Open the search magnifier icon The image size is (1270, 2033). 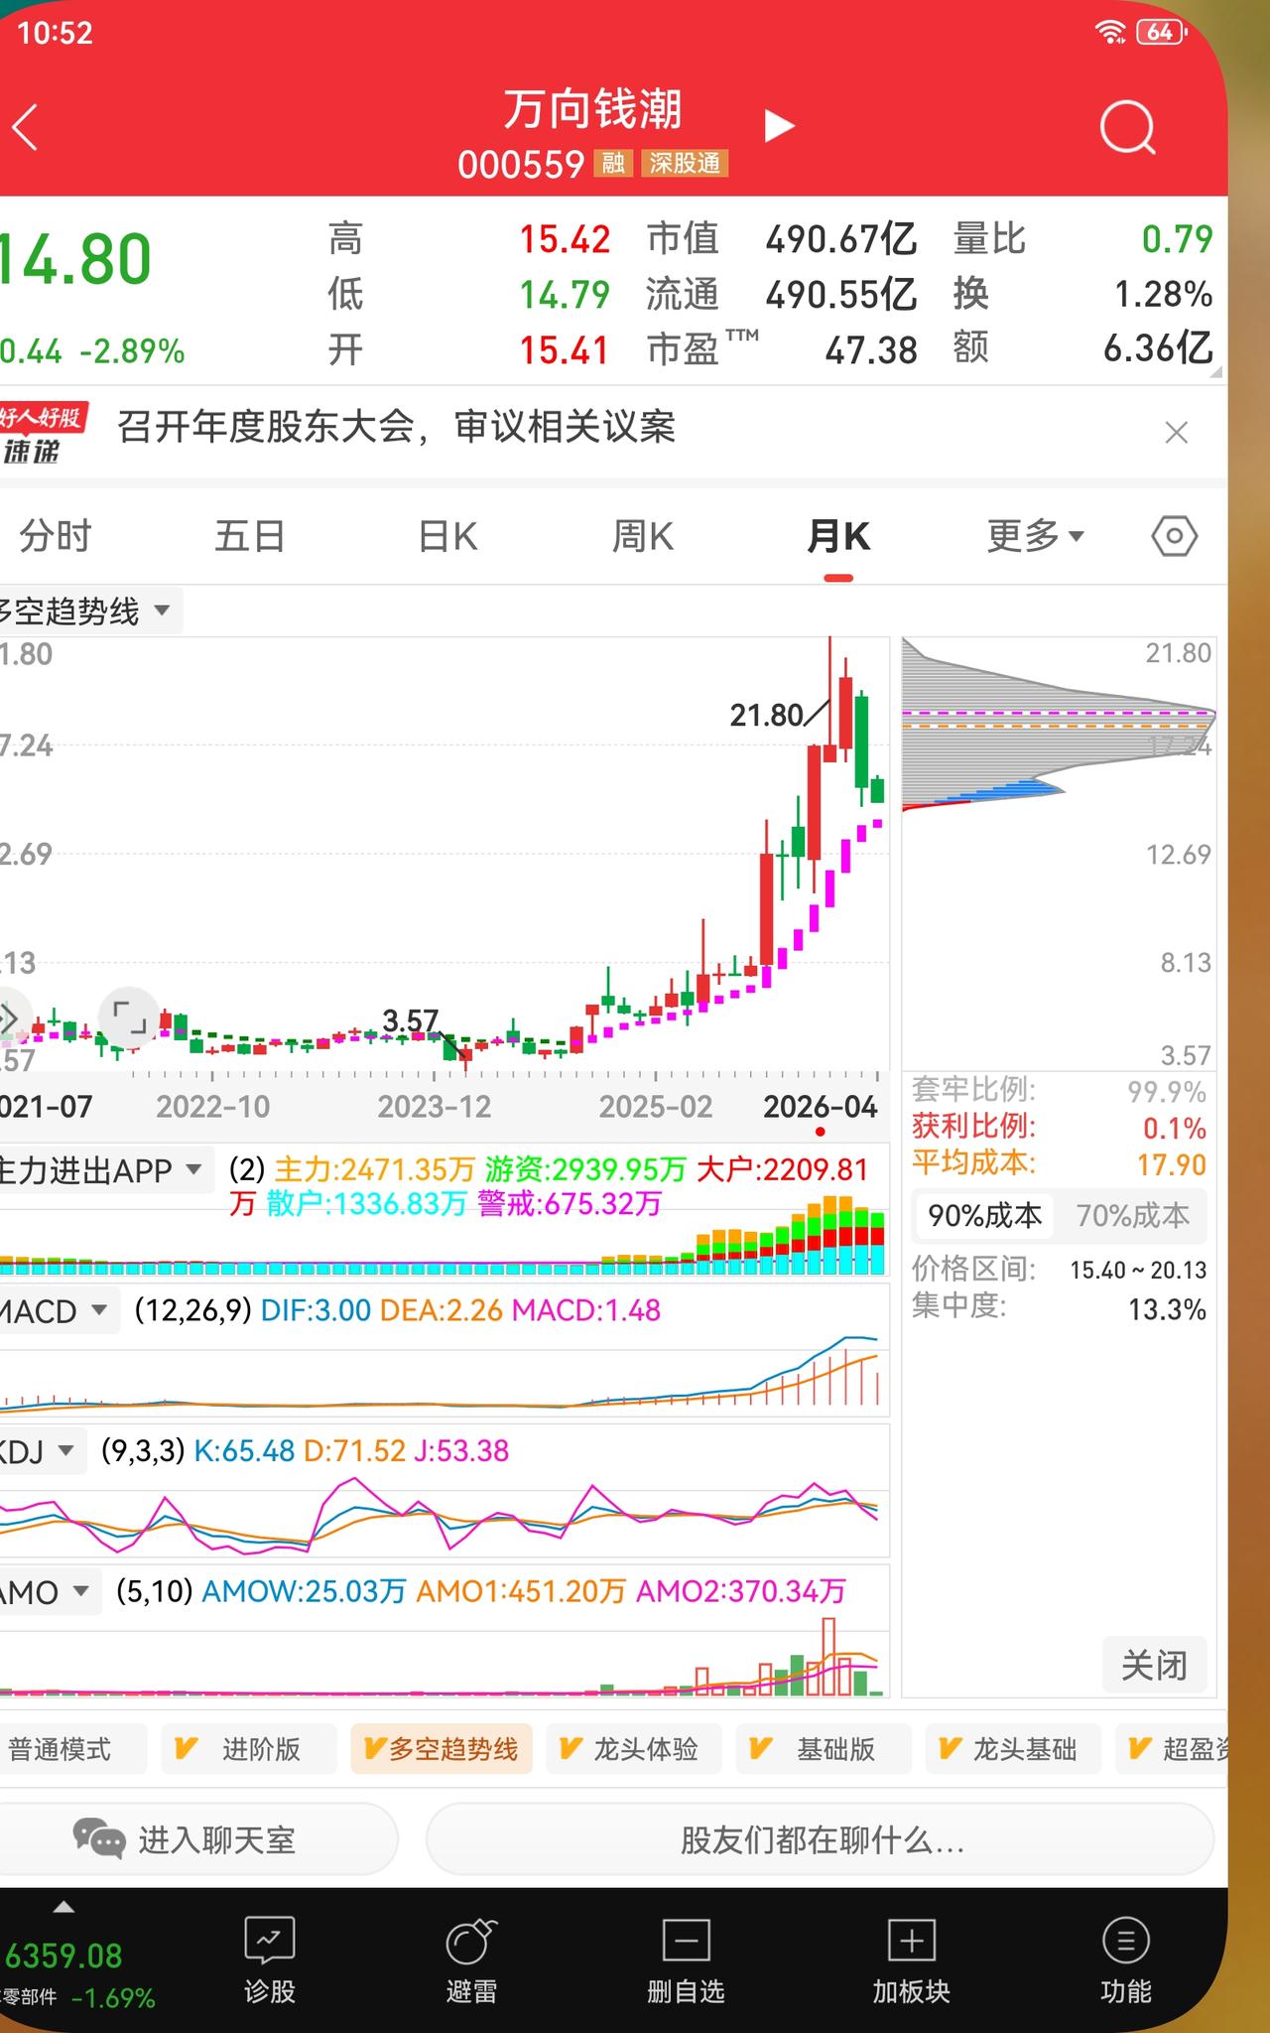point(1128,127)
